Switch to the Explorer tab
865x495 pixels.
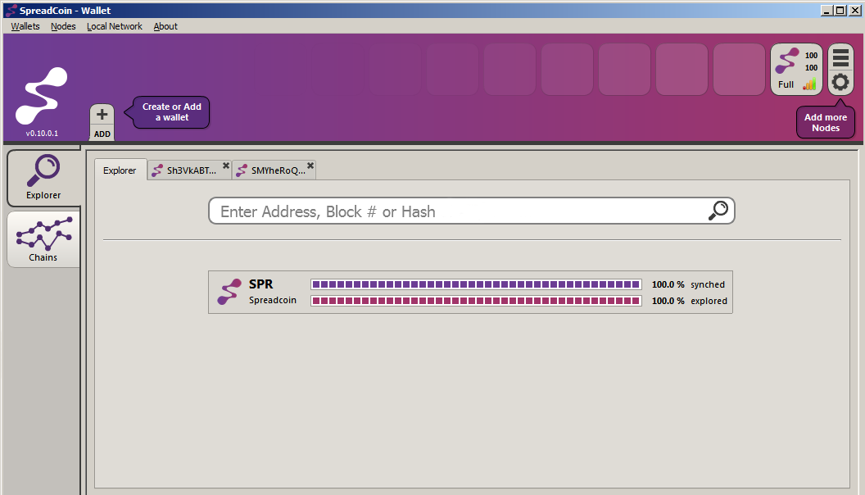(120, 170)
